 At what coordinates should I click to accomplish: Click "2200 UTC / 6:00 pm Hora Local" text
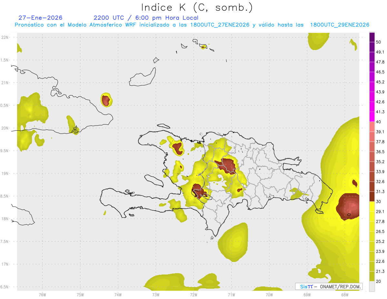(x=146, y=18)
